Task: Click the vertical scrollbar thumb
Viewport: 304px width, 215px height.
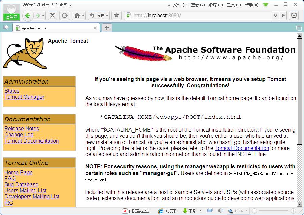Action: pos(300,91)
